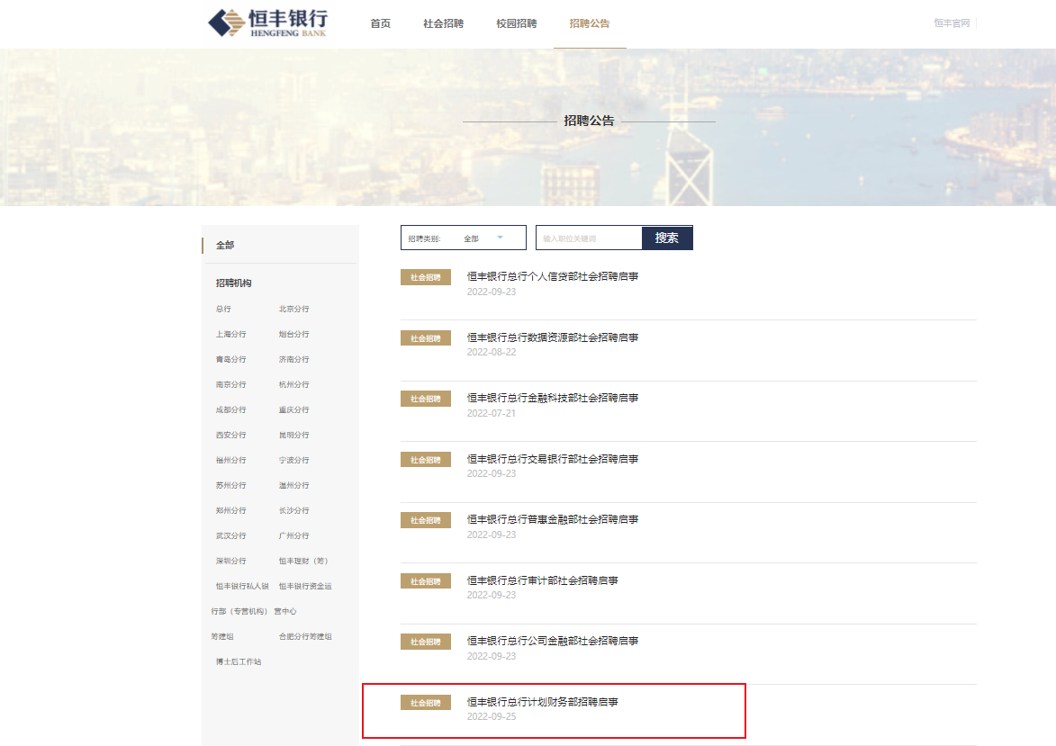Filter by 烟台分行
The height and width of the screenshot is (746, 1056).
pos(293,334)
